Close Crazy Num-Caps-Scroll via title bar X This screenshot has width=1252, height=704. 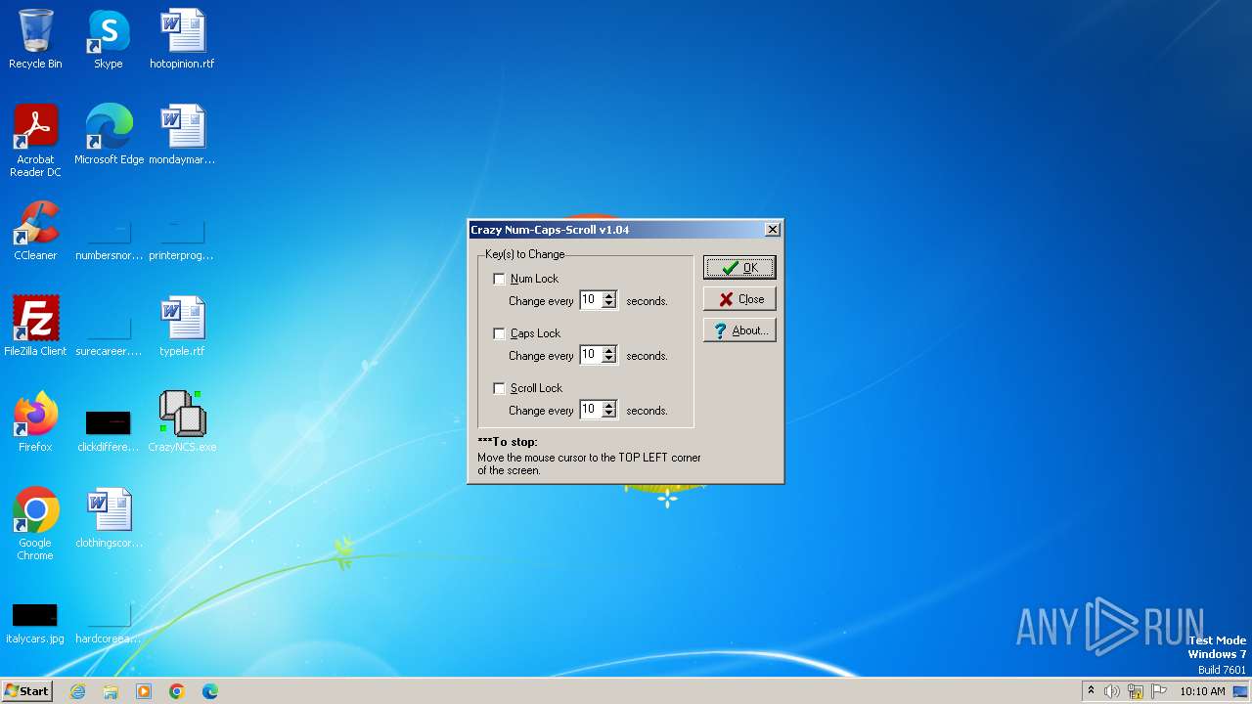pyautogui.click(x=772, y=230)
